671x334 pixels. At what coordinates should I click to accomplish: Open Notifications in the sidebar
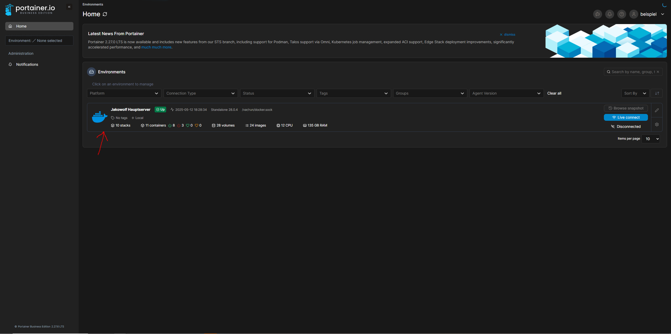click(27, 64)
